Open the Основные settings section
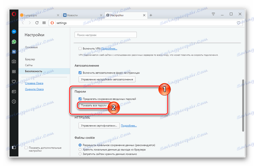Screen dimensions: 254x166 pos(31,47)
